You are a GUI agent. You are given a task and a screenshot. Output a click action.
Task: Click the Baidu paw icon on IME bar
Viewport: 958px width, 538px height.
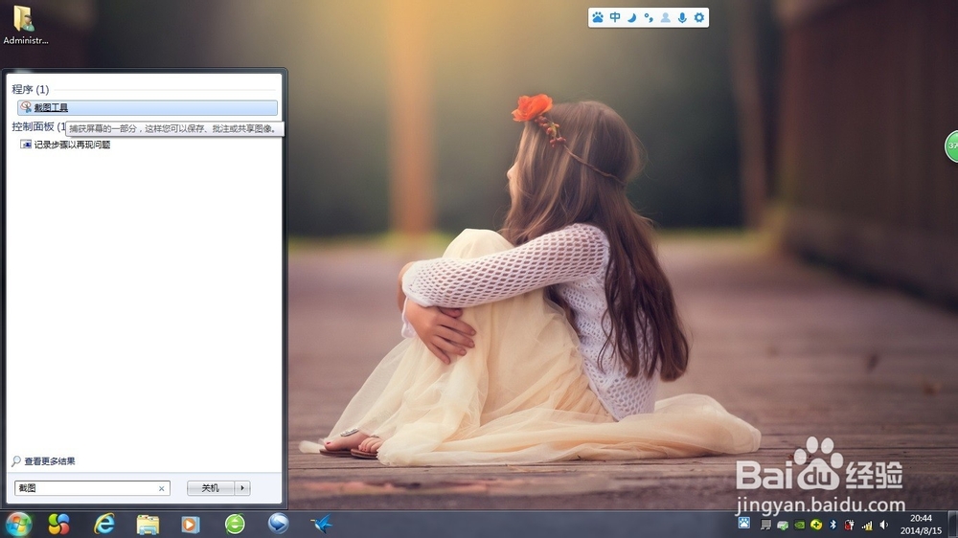[598, 17]
